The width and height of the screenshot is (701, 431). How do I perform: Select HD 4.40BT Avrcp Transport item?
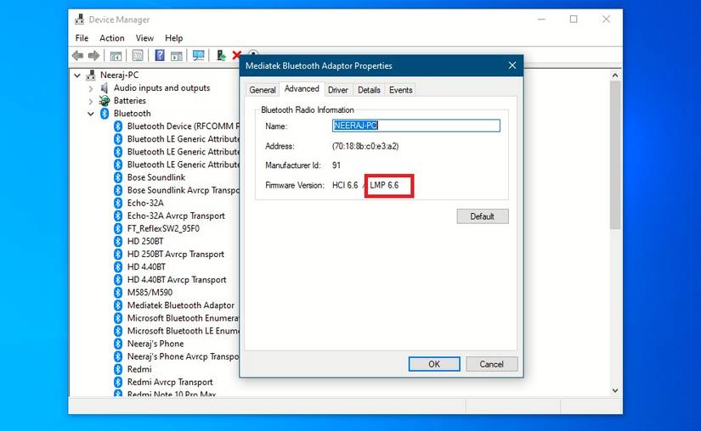(x=177, y=280)
